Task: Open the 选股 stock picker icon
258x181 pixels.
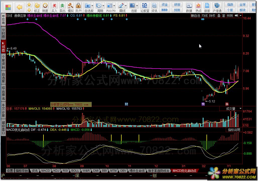Action: tap(132, 6)
